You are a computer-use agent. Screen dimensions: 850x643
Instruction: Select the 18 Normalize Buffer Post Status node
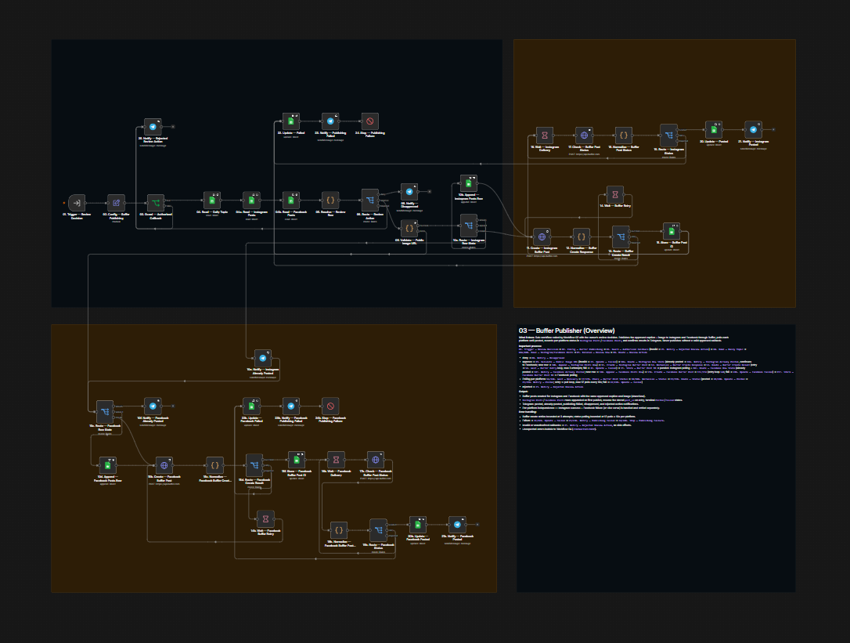(x=623, y=135)
